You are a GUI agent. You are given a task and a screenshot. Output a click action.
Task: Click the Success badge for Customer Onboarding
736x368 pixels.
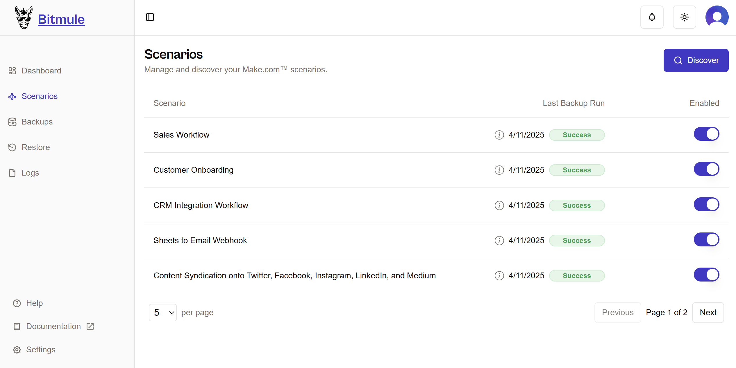pos(577,170)
